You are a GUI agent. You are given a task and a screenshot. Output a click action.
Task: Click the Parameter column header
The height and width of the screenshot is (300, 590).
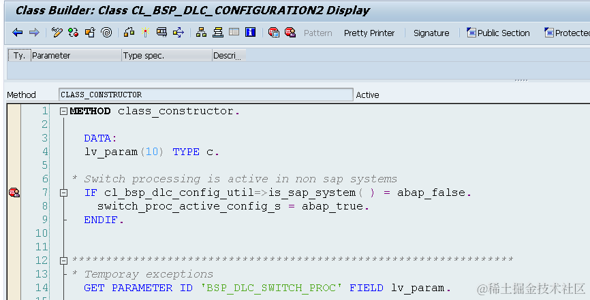pyautogui.click(x=76, y=56)
